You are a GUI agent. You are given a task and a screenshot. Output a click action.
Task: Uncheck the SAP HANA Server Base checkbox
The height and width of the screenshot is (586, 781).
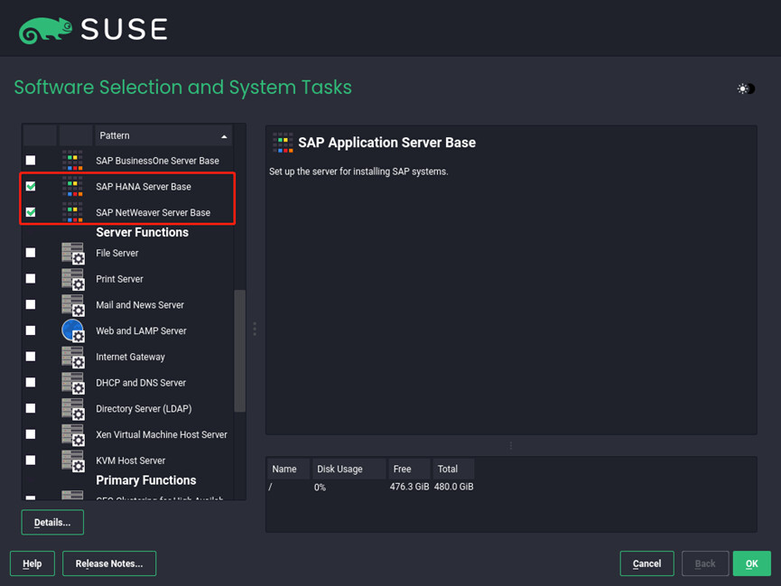tap(31, 186)
